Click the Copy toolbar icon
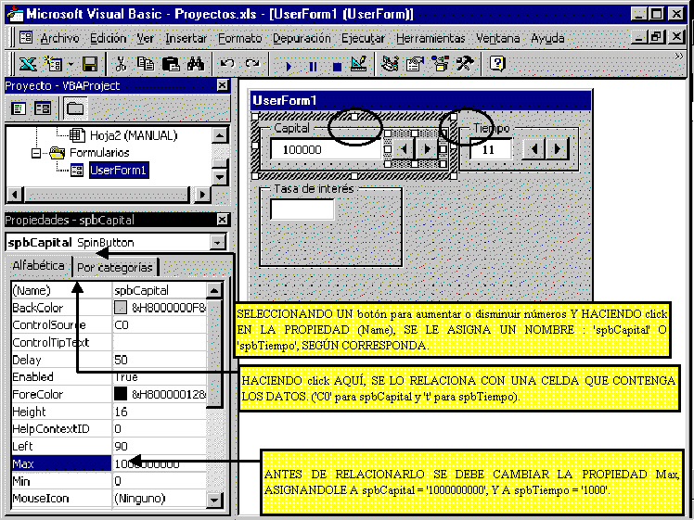Image resolution: width=694 pixels, height=520 pixels. point(146,65)
